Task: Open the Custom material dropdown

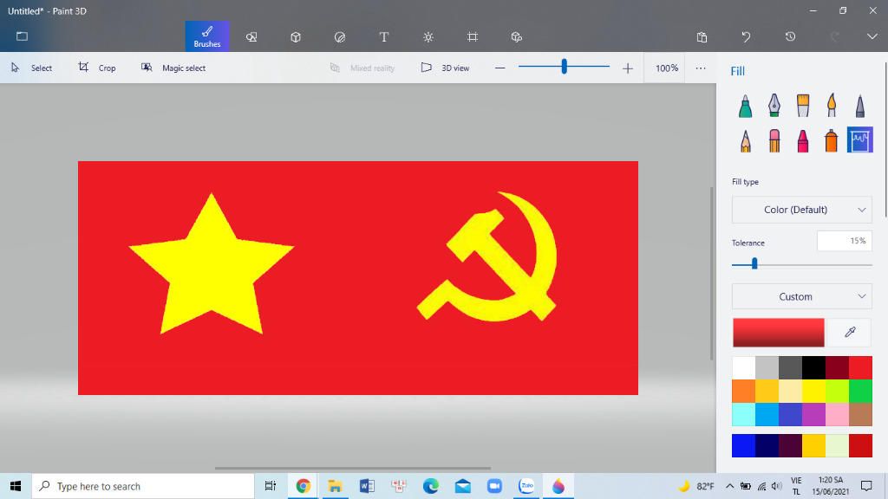Action: click(802, 296)
